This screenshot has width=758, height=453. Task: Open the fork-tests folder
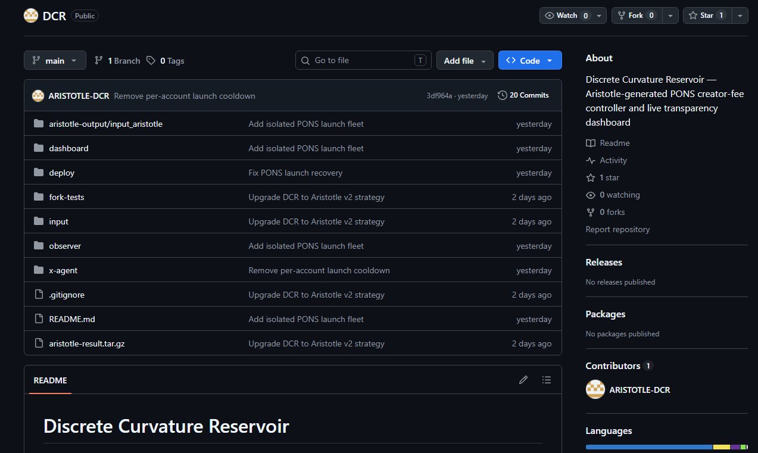(x=67, y=197)
